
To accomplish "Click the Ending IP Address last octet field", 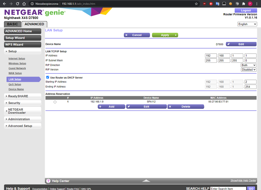I will point(250,87).
